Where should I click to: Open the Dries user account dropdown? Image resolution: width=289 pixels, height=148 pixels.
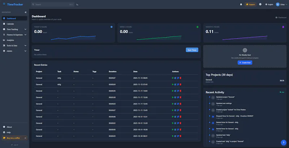pos(281,4)
